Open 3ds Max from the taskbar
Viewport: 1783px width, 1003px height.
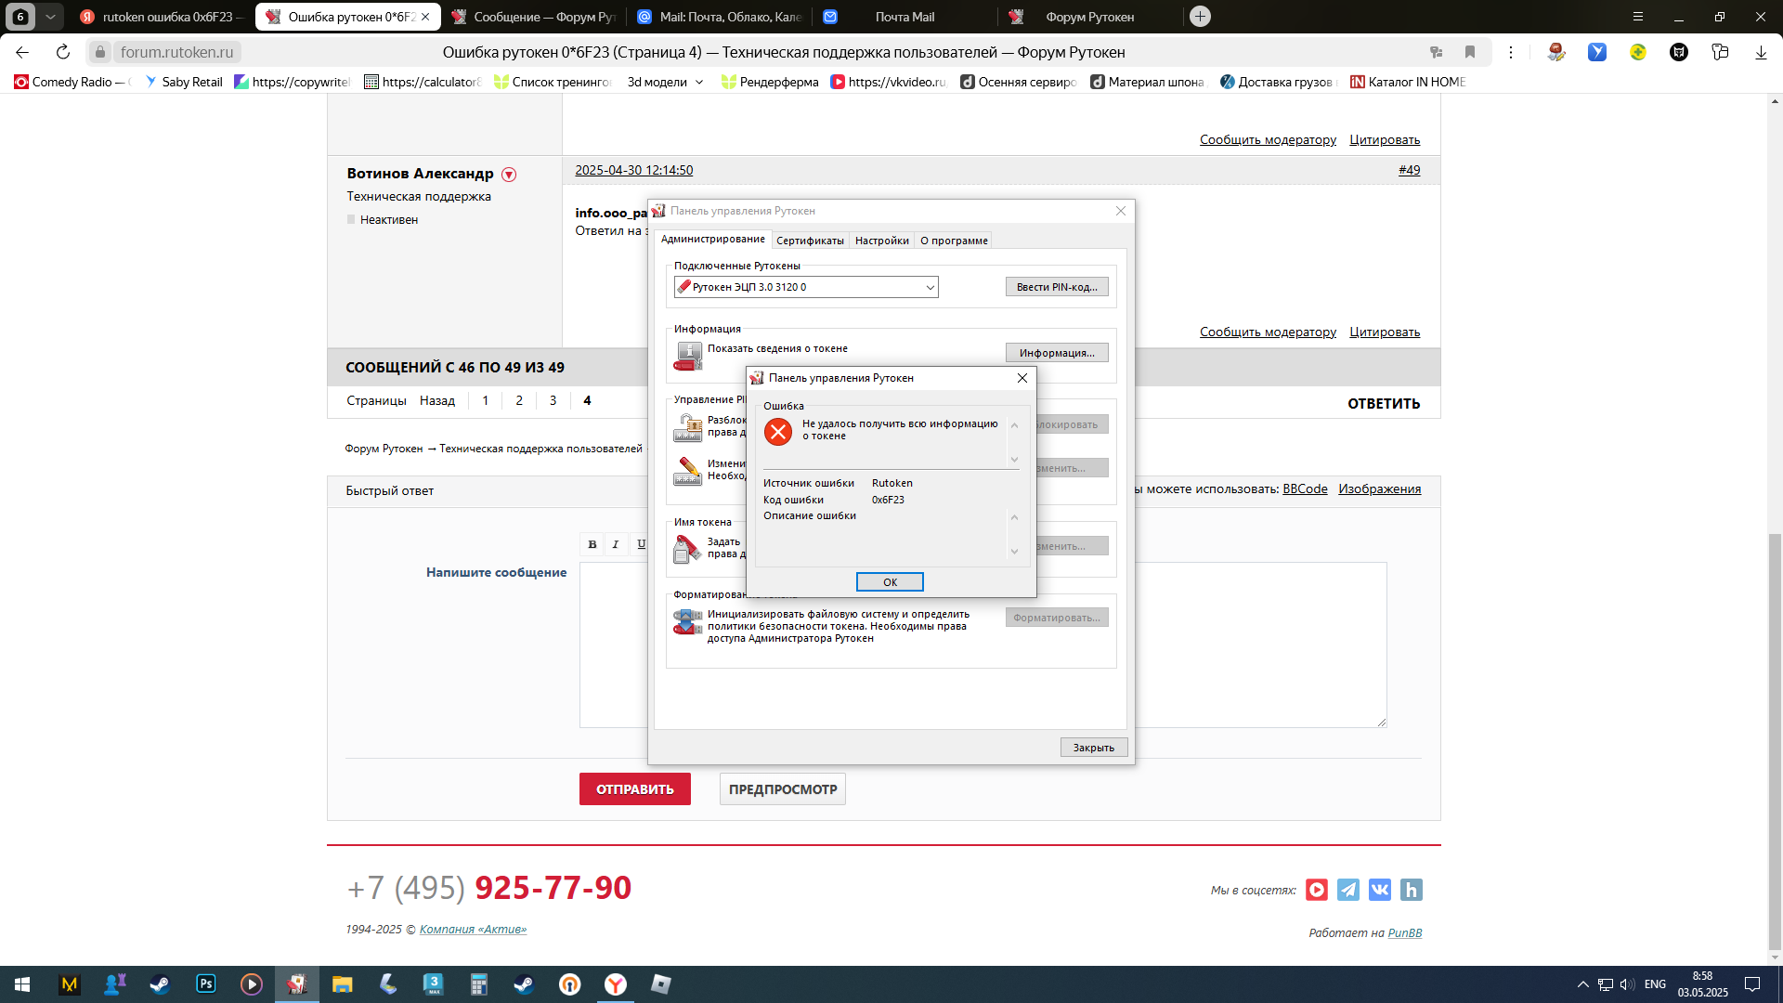[x=434, y=984]
